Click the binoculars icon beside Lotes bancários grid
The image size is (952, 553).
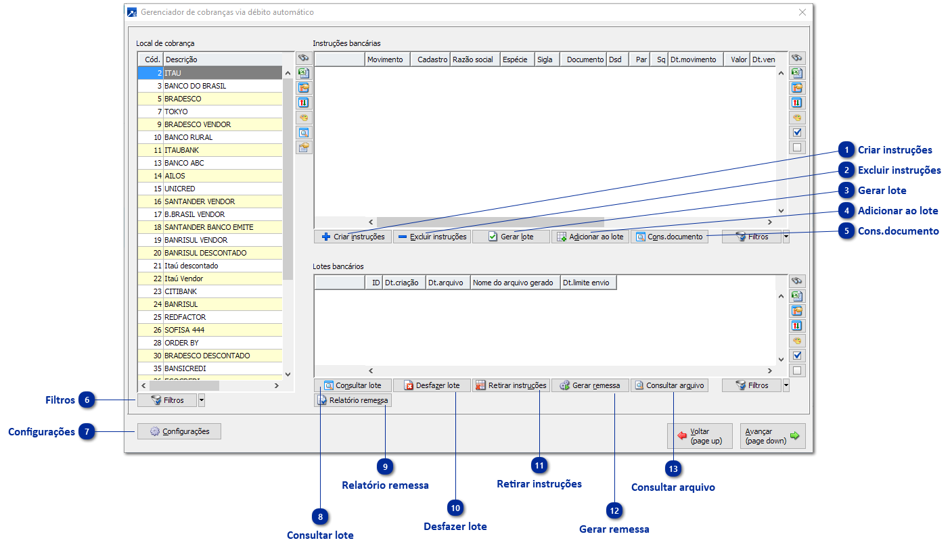797,281
